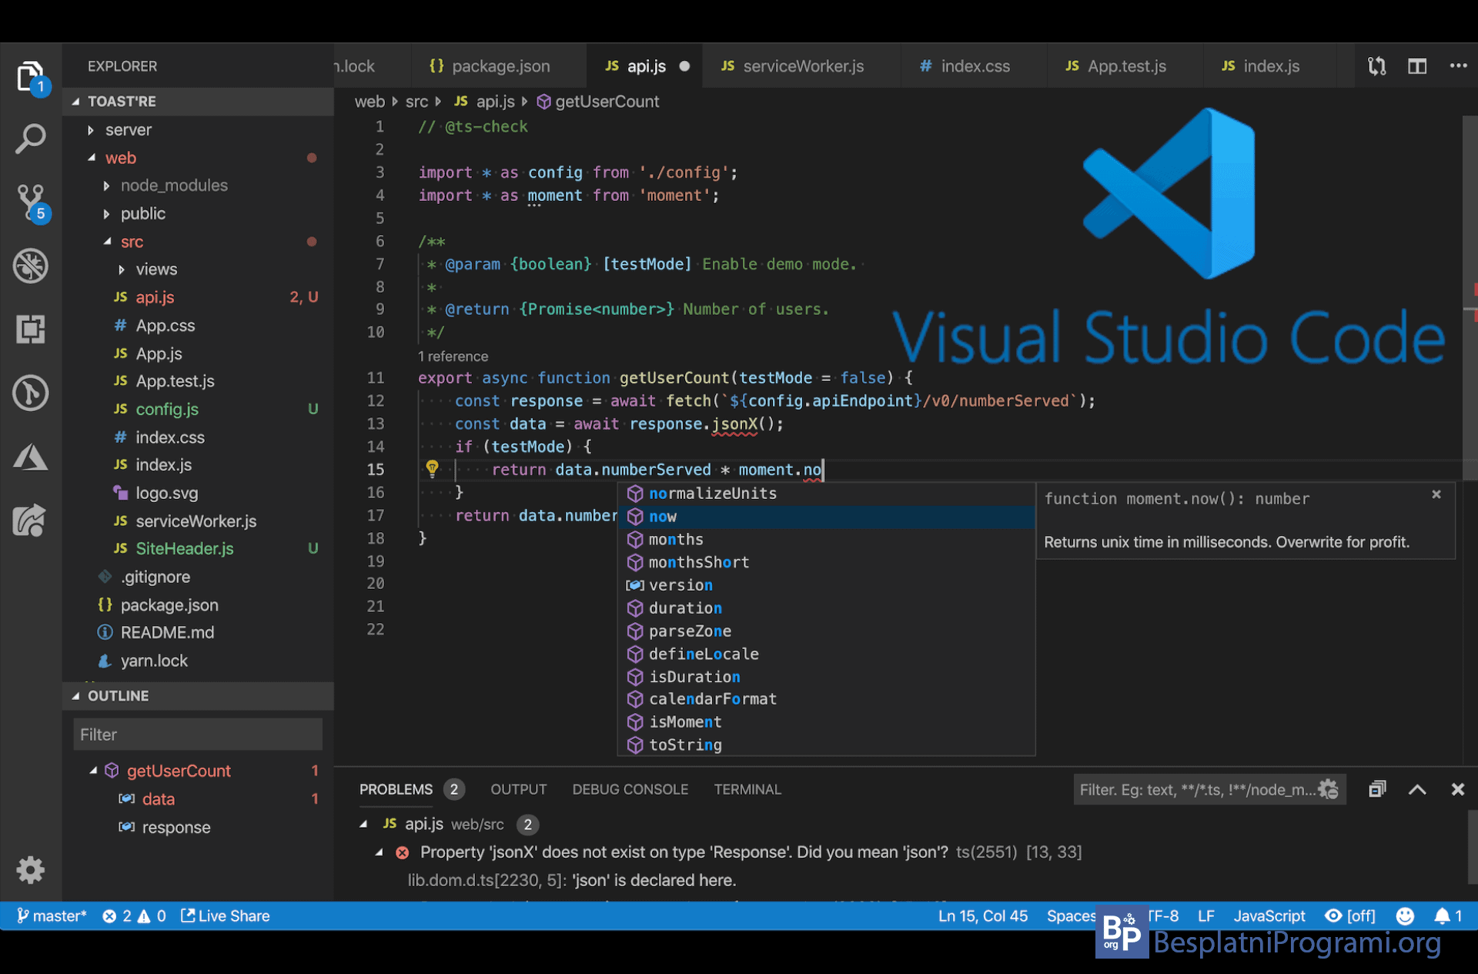Switch to serviceWorker.js editor tab

pyautogui.click(x=802, y=66)
